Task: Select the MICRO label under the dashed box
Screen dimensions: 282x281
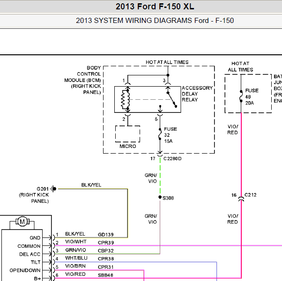Action: coord(128,146)
